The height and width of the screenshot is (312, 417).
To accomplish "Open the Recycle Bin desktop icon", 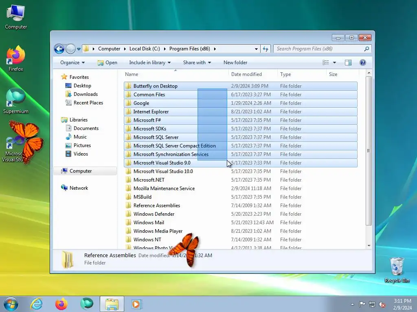I will (x=397, y=270).
